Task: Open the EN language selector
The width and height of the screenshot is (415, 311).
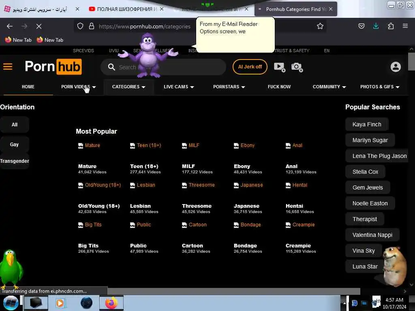Action: (327, 51)
